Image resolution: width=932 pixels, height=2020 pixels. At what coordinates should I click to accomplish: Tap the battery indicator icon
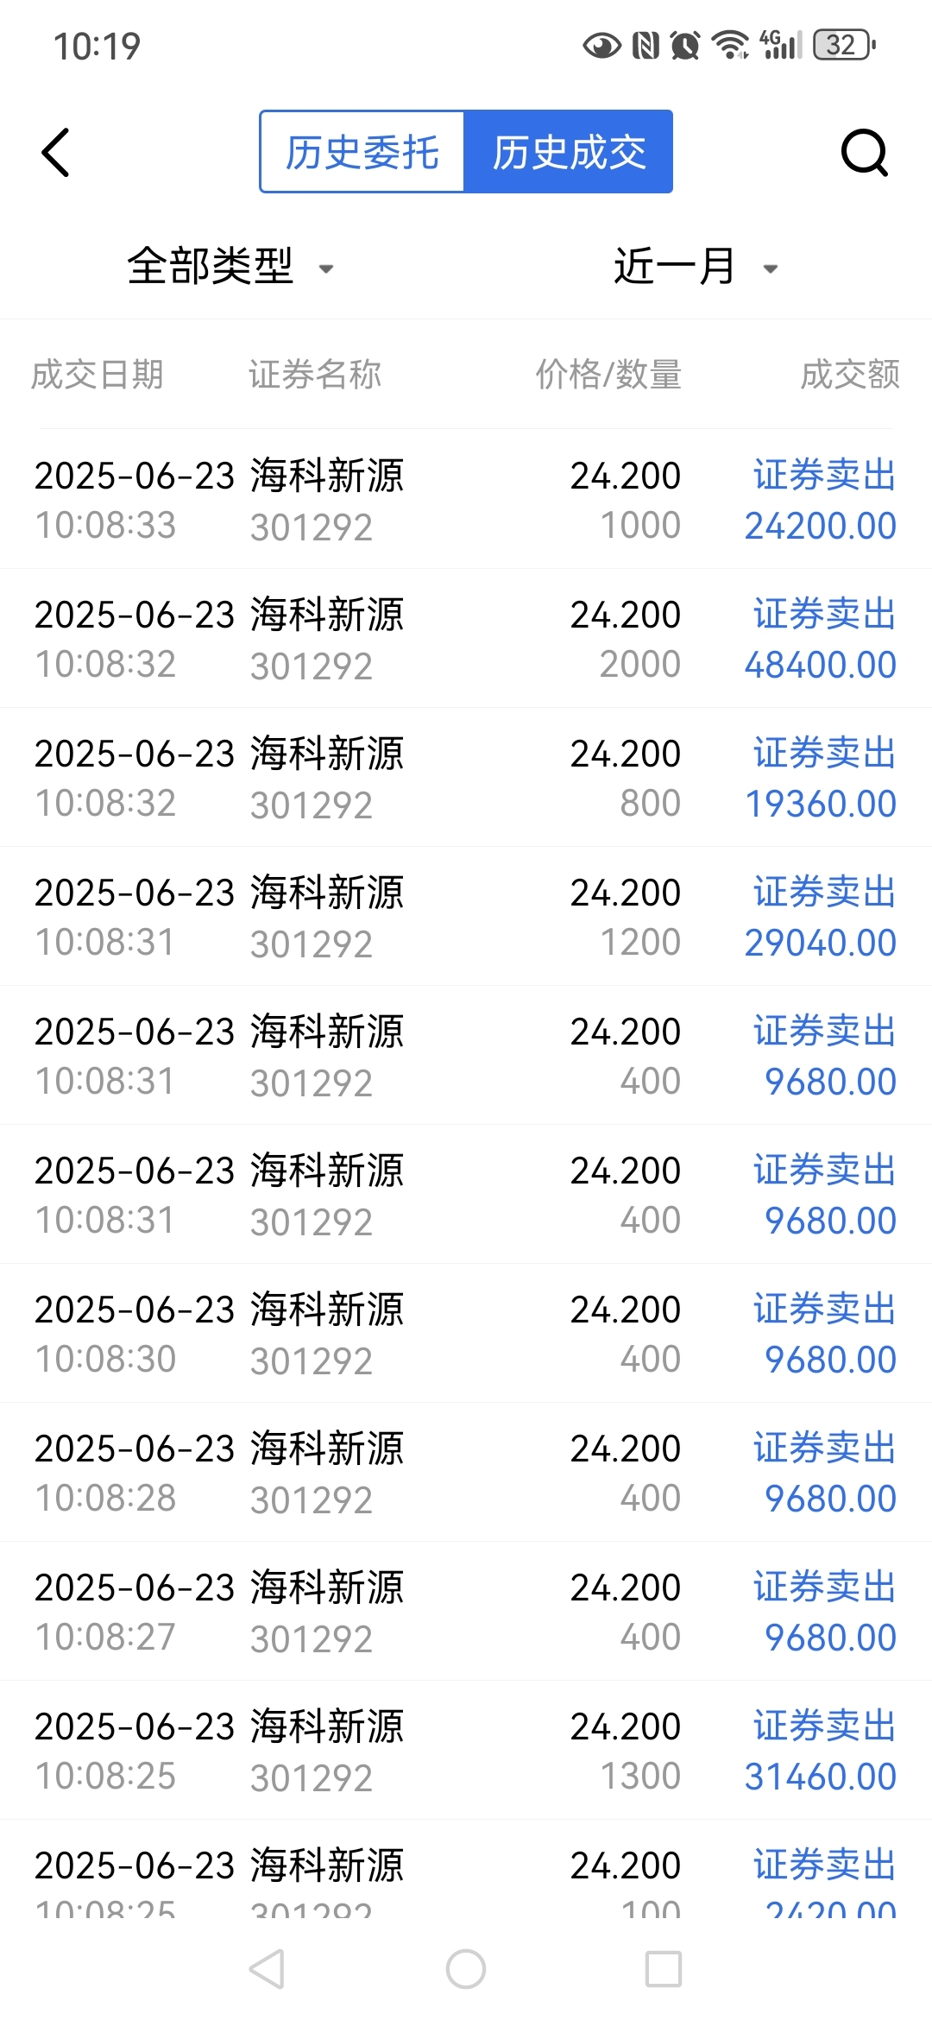tap(846, 45)
